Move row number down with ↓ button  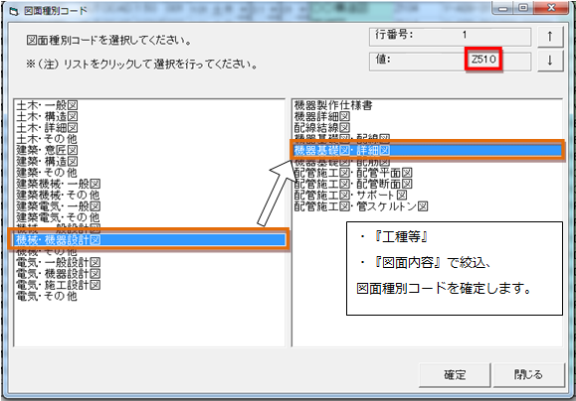tap(550, 61)
